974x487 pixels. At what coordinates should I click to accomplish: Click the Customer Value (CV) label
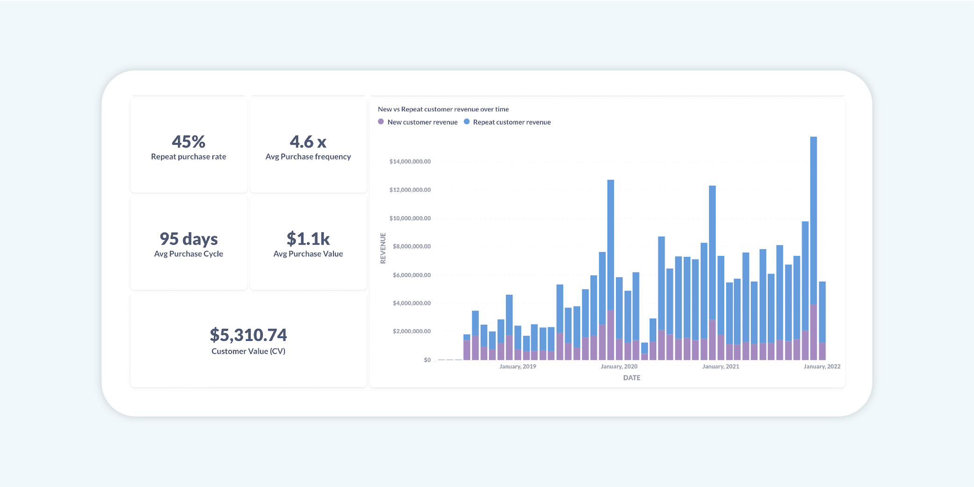248,351
